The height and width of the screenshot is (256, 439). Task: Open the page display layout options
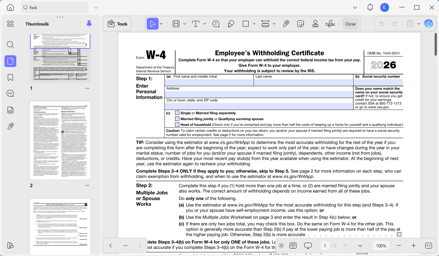pyautogui.click(x=293, y=246)
